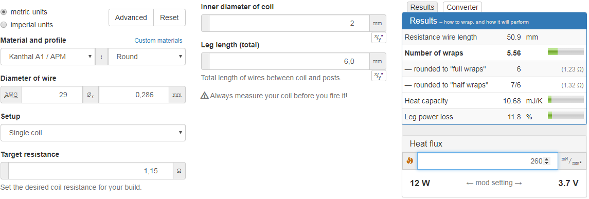589x199 pixels.
Task: Expand the Single coil setup dropdown
Action: click(93, 133)
